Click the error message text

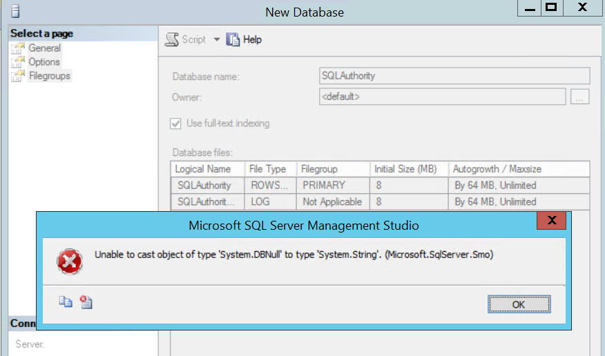tap(294, 255)
